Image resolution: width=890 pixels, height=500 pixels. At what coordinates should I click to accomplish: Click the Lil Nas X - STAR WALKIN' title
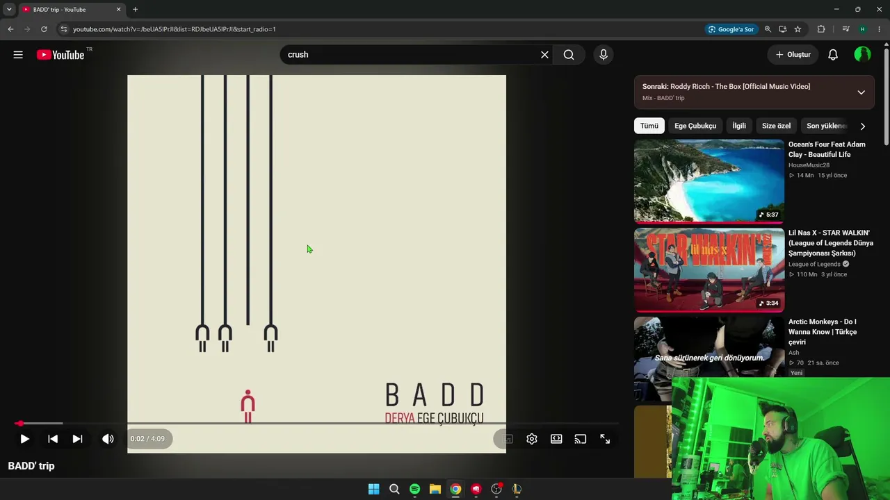(x=831, y=243)
